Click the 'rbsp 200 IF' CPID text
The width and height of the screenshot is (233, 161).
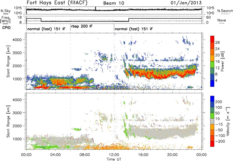coord(82,26)
